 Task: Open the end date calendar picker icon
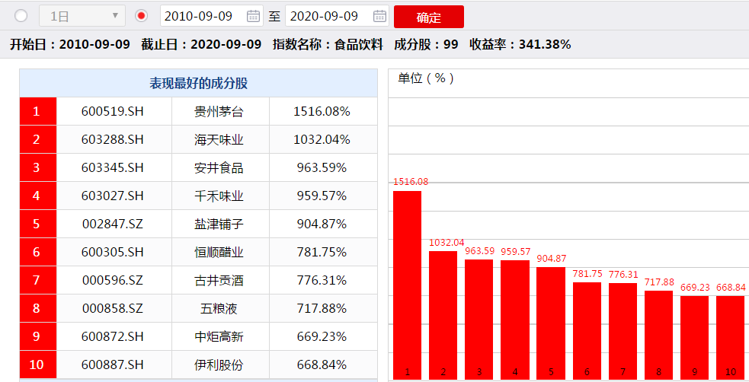[x=379, y=16]
